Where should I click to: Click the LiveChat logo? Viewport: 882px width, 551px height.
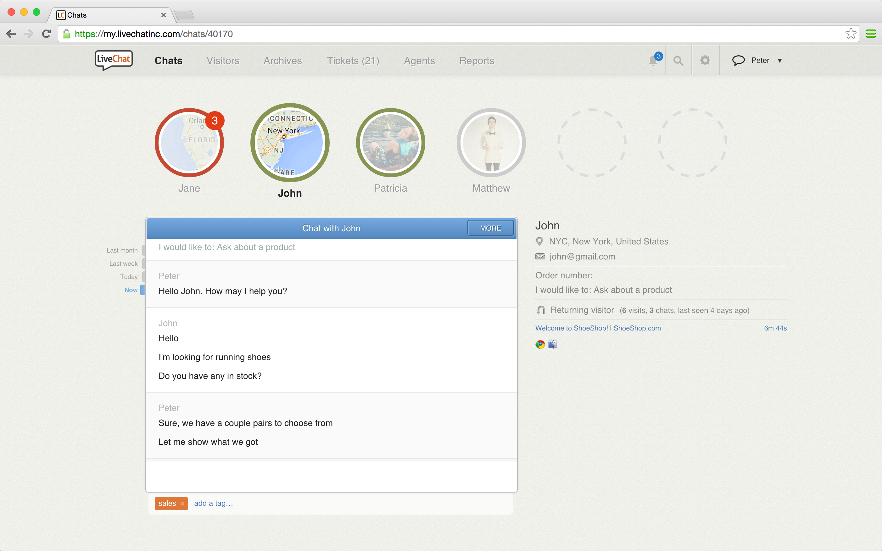click(113, 60)
